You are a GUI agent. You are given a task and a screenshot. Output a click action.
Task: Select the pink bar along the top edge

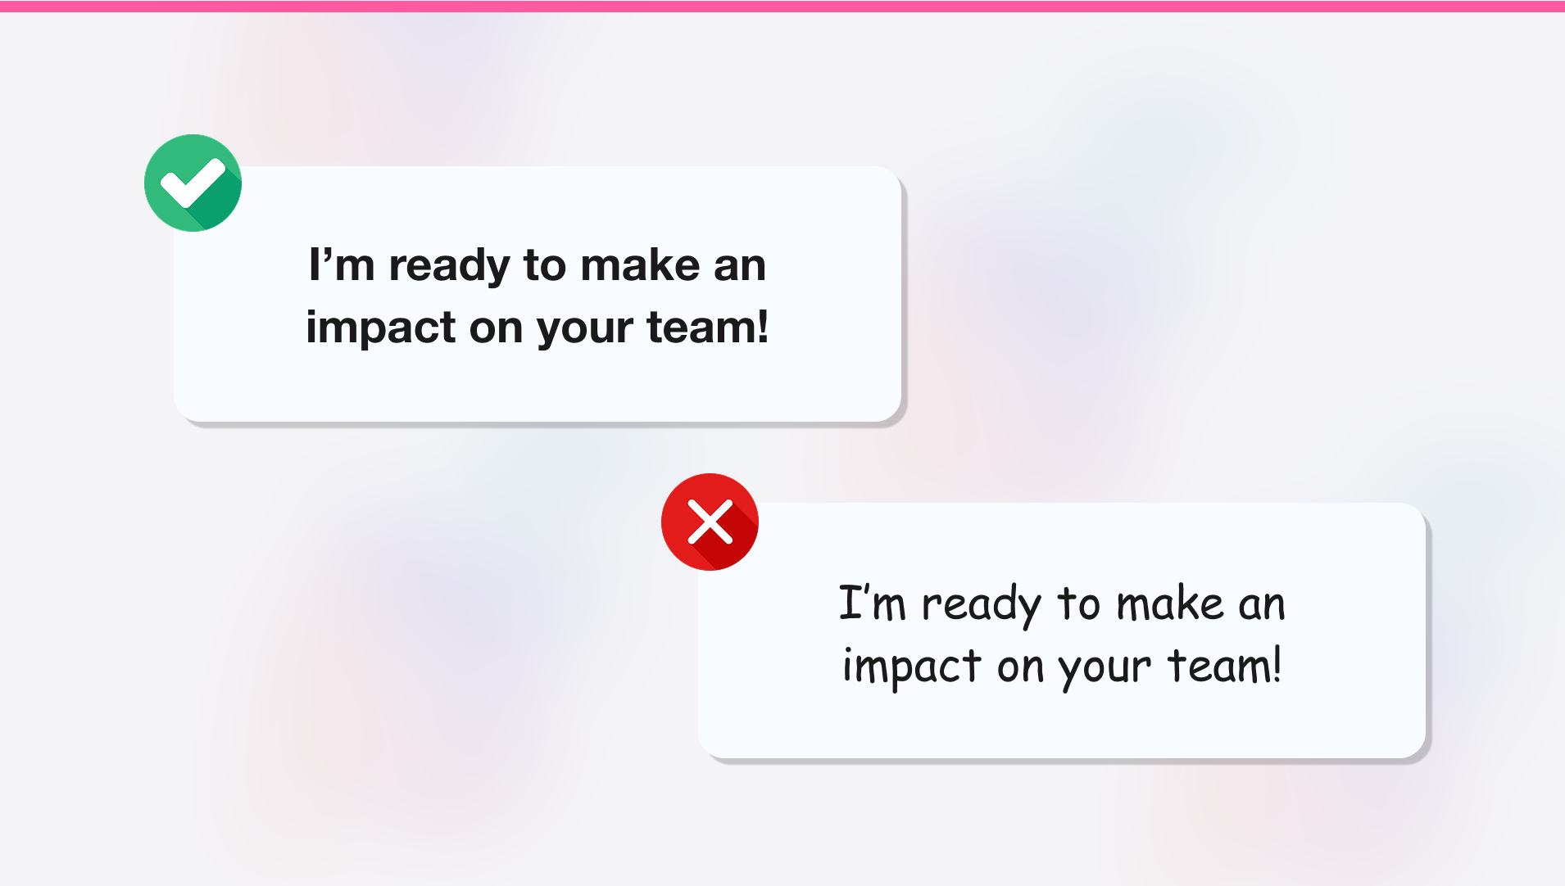click(782, 7)
